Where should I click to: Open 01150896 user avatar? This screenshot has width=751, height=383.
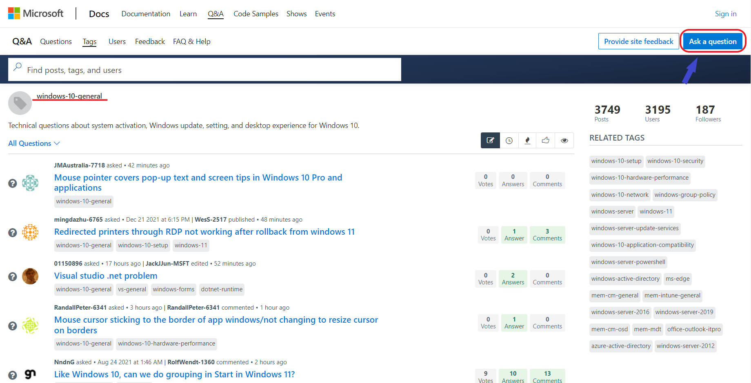click(30, 276)
